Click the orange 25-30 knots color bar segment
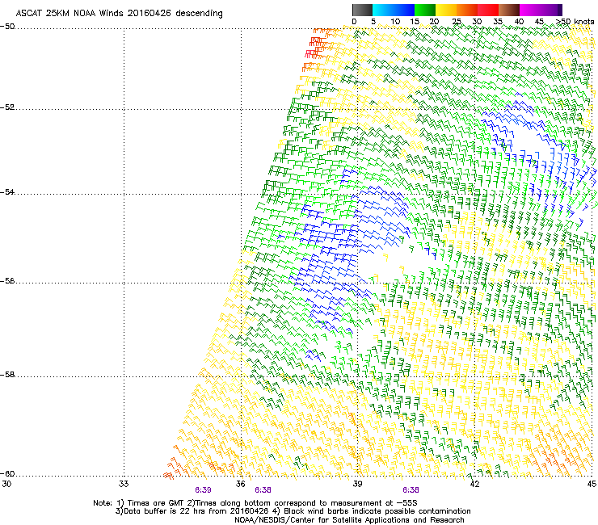The height and width of the screenshot is (525, 598). click(467, 10)
